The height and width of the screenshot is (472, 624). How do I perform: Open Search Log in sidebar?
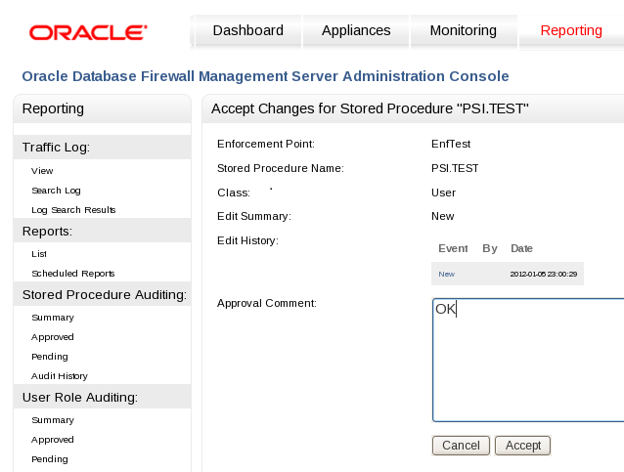coord(56,191)
